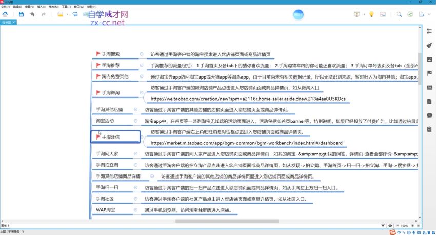Collapse the 手淘微淘 branch
The width and height of the screenshot is (436, 235).
(141, 92)
